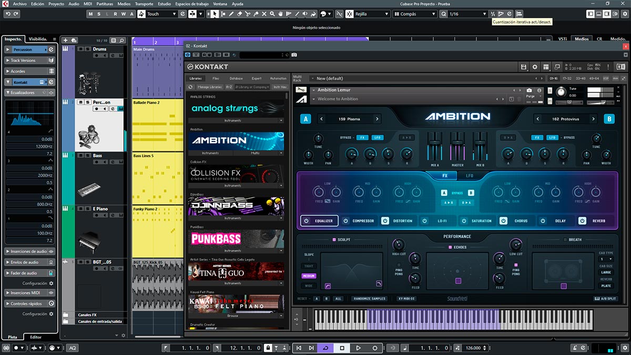
Task: Click the Ambition library banner thumbnail
Action: tap(236, 140)
